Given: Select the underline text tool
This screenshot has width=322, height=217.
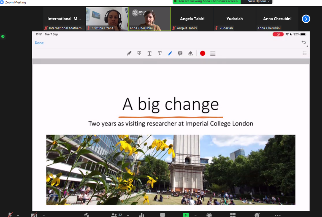Looking at the screenshot, I should pyautogui.click(x=149, y=53).
